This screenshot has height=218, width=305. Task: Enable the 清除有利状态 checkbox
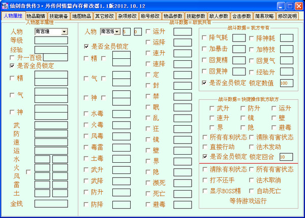point(205,169)
